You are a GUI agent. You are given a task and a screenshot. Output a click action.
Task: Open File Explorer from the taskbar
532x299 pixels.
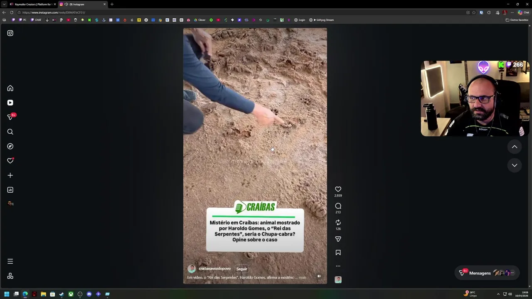click(x=43, y=294)
